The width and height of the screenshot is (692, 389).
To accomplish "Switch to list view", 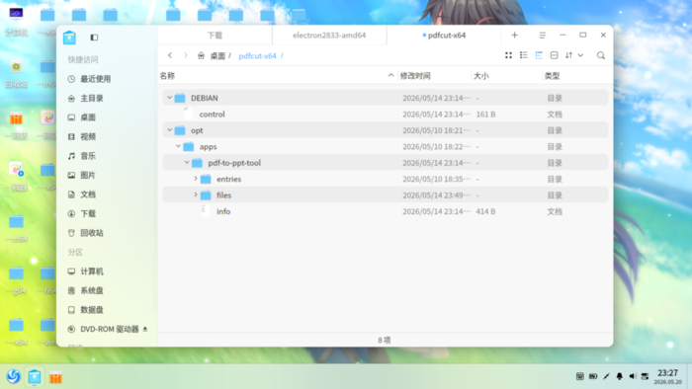I will [523, 55].
